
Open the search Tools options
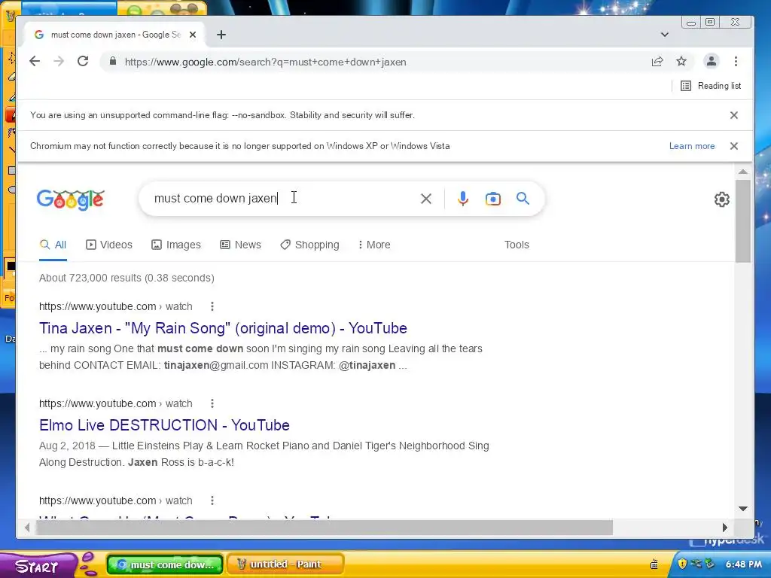(517, 245)
